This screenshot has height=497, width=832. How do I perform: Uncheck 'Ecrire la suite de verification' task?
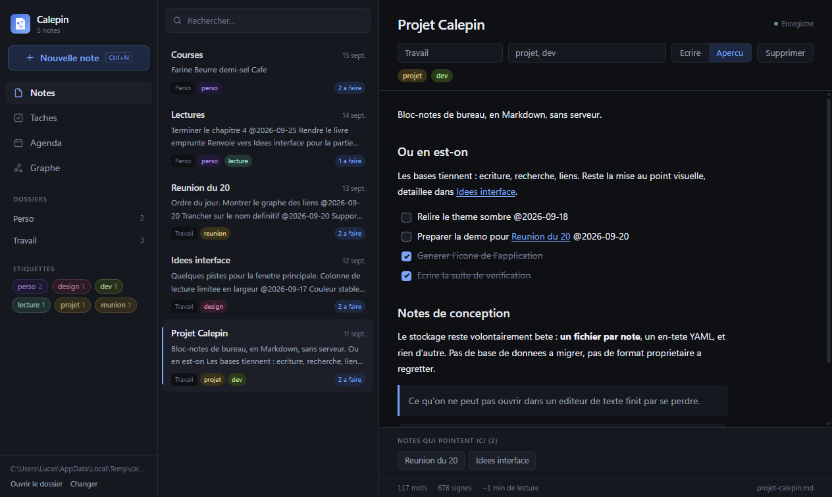(x=407, y=276)
